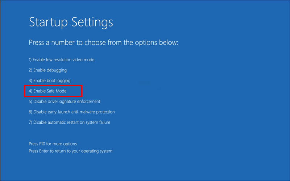The height and width of the screenshot is (181, 290).
Task: Click number 6) beside early-launch anti-malware protection
Action: point(30,112)
